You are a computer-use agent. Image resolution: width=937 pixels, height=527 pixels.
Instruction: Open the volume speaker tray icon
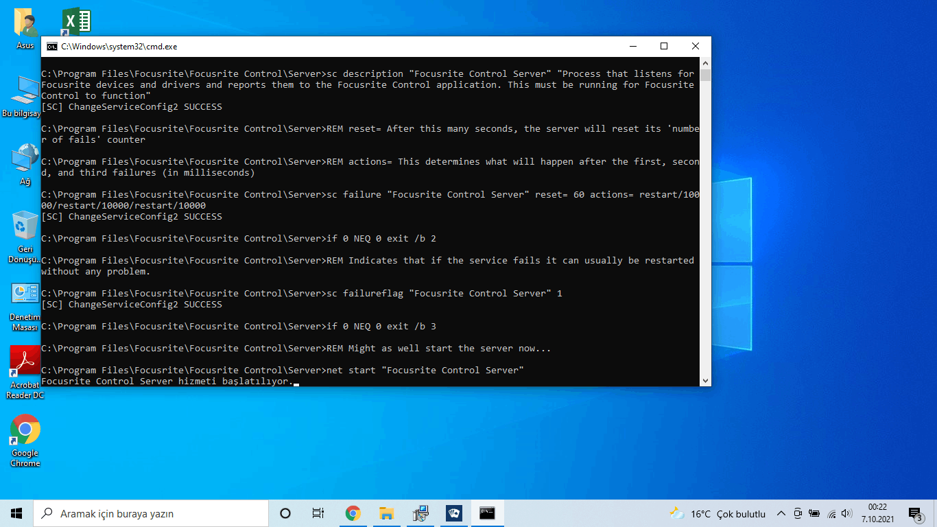coord(847,513)
